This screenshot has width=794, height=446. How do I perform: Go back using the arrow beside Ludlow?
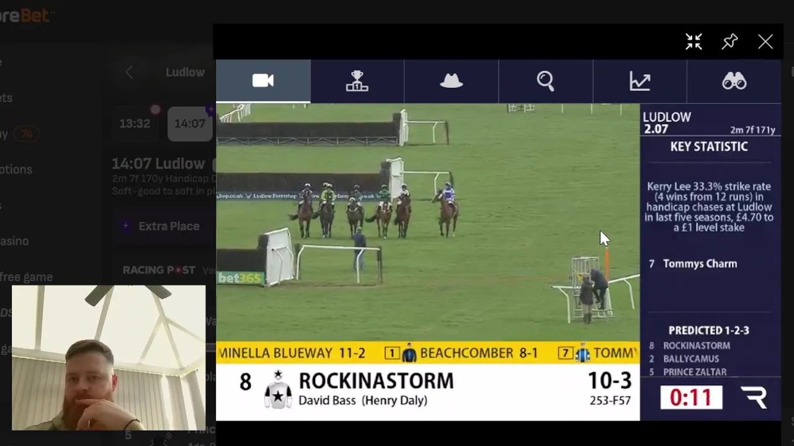coord(129,72)
